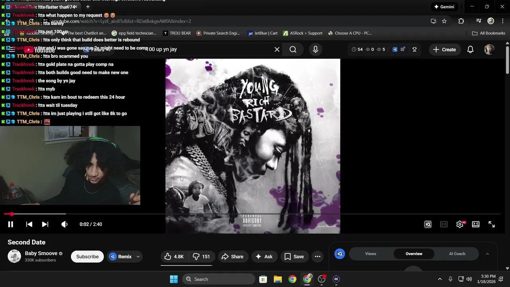Select the AI Coach tab
Viewport: 510px width, 287px height.
457,254
